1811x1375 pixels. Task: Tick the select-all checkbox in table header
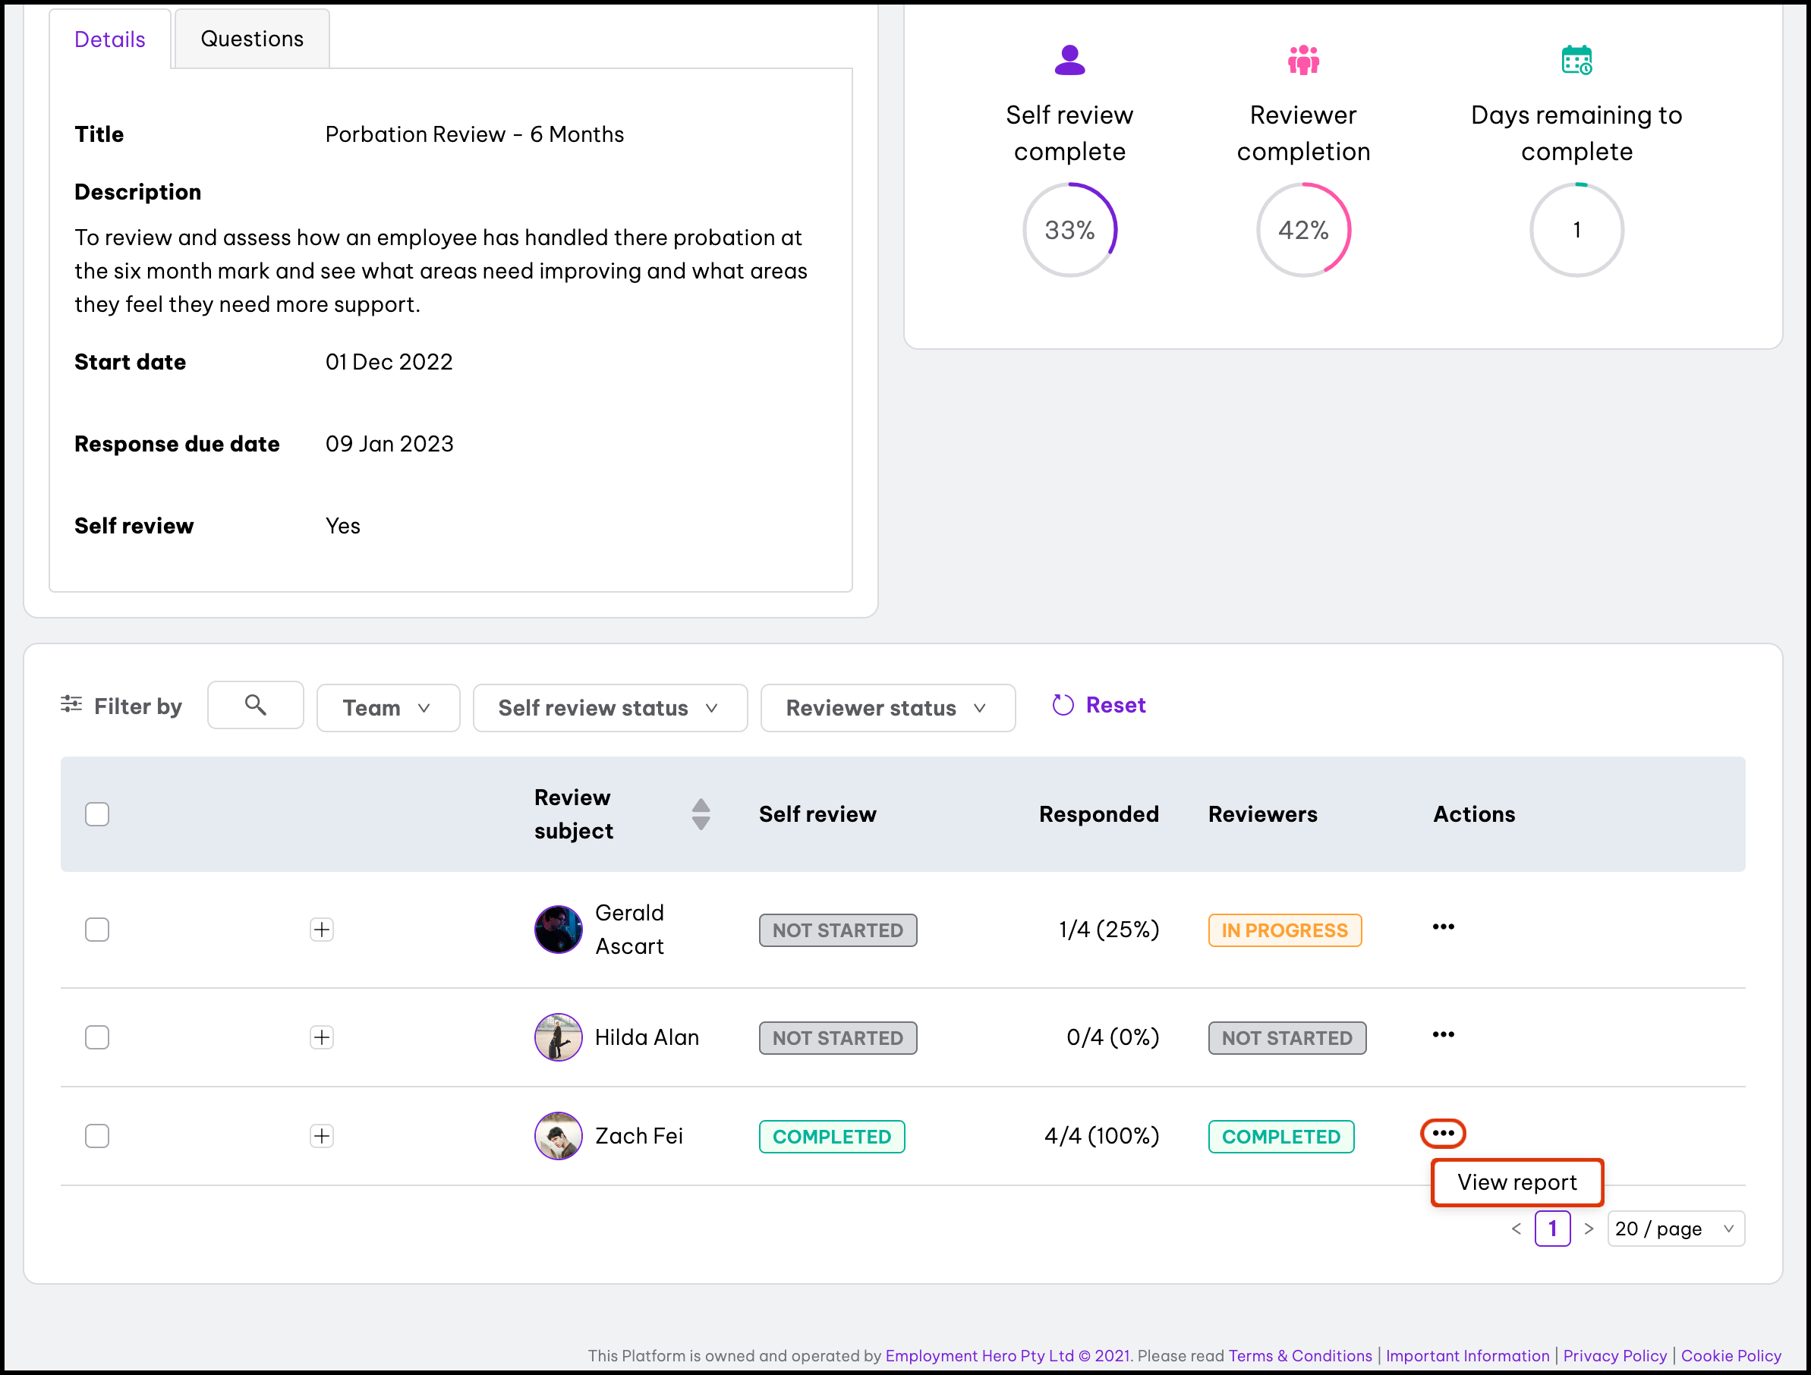97,814
